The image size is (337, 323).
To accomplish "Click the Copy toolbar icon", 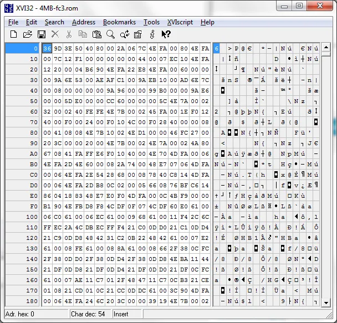I will coord(83,34).
